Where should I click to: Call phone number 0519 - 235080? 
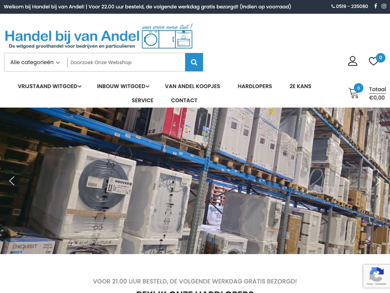[x=350, y=6]
